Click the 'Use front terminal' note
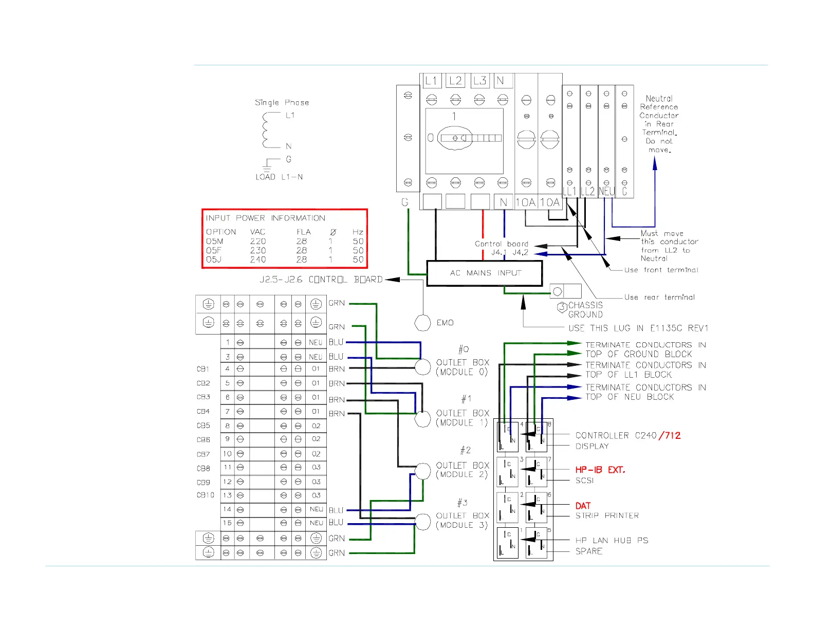814x629 pixels. (661, 270)
